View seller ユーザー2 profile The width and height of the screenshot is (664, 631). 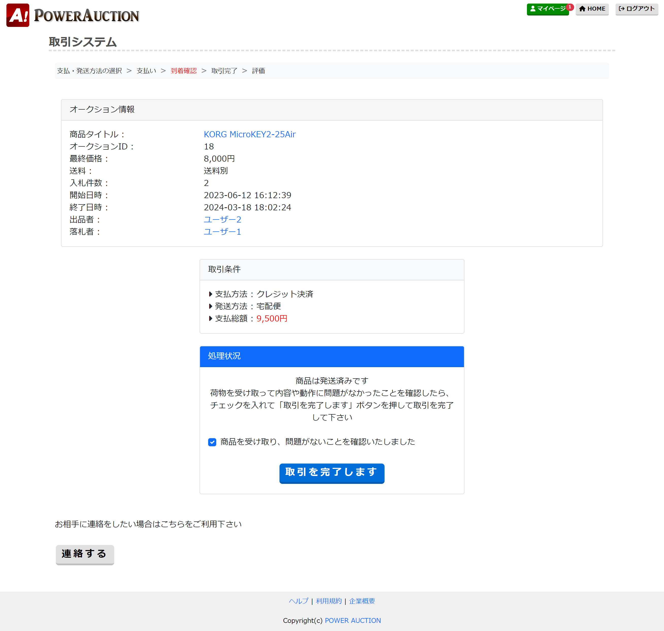pyautogui.click(x=222, y=220)
